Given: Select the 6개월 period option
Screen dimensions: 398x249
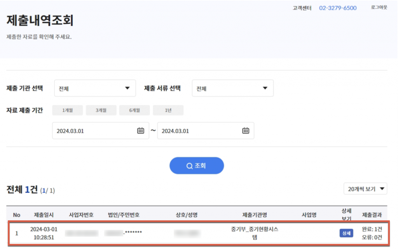Looking at the screenshot, I should point(134,110).
